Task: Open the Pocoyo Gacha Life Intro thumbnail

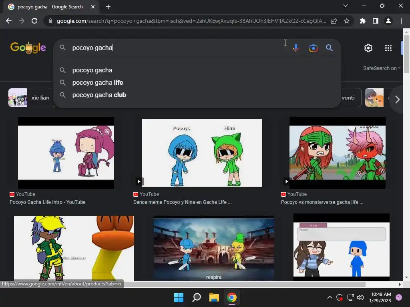Action: click(66, 153)
